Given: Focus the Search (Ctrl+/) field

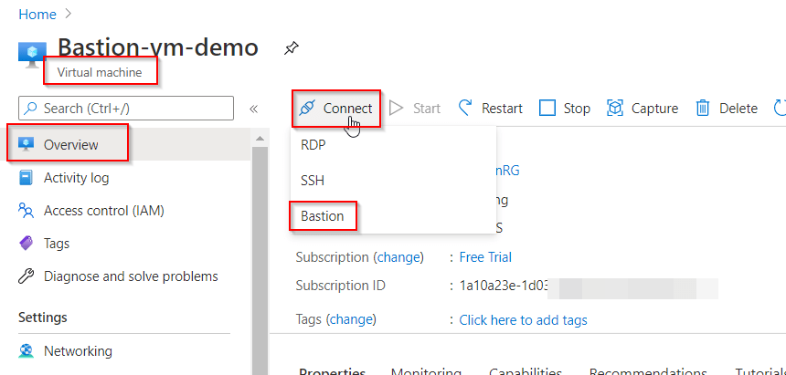Looking at the screenshot, I should click(126, 109).
